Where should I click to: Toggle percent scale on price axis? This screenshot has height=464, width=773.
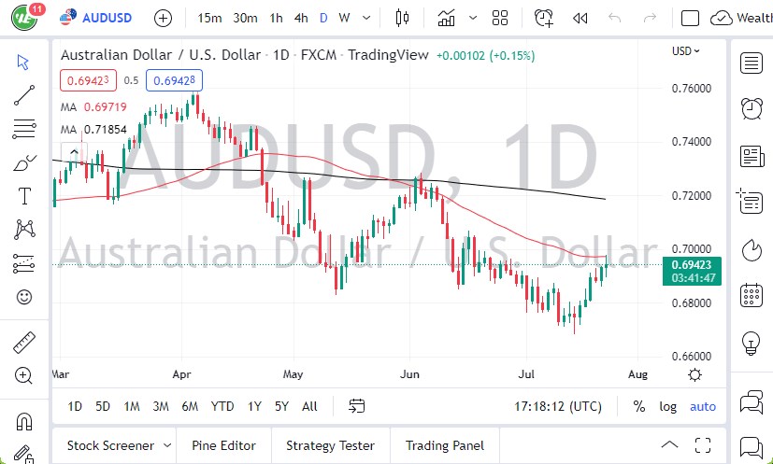pos(639,406)
